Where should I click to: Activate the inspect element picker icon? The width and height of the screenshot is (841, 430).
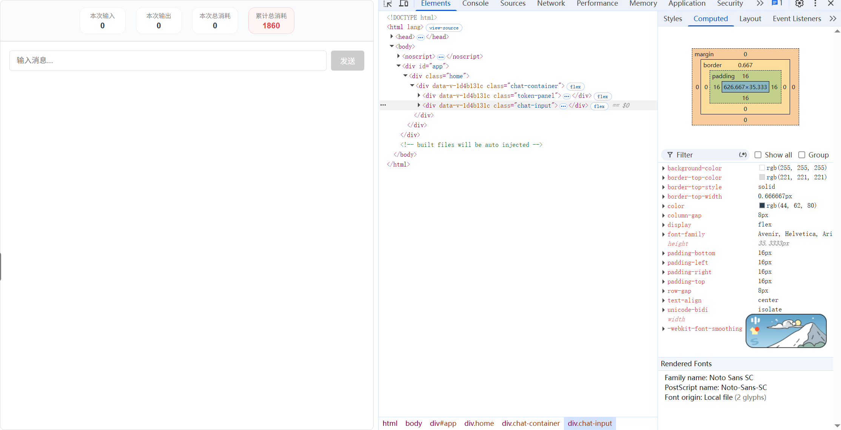[x=388, y=4]
